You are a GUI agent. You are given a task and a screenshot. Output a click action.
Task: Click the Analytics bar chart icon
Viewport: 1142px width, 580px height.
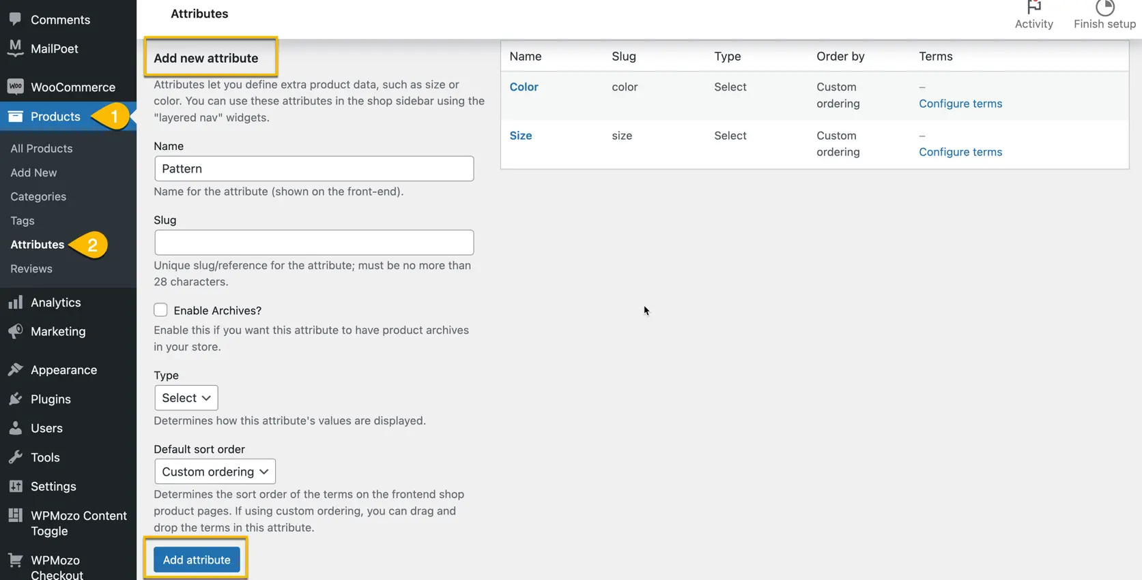click(x=15, y=302)
